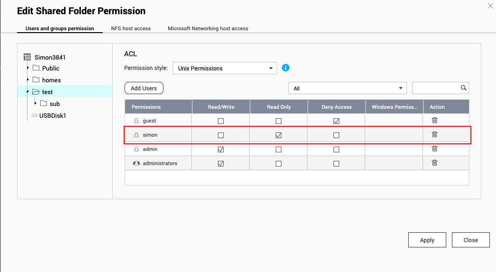Expand the sub folder node
This screenshot has width=496, height=272.
pos(36,103)
